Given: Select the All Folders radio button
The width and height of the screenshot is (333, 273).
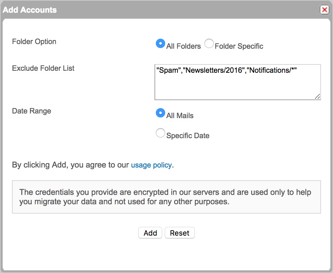Looking at the screenshot, I should tap(161, 44).
